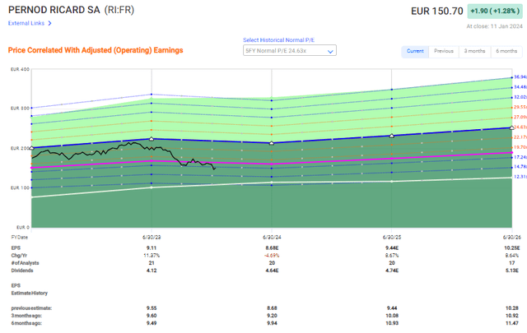Select the Current tab

tap(415, 51)
